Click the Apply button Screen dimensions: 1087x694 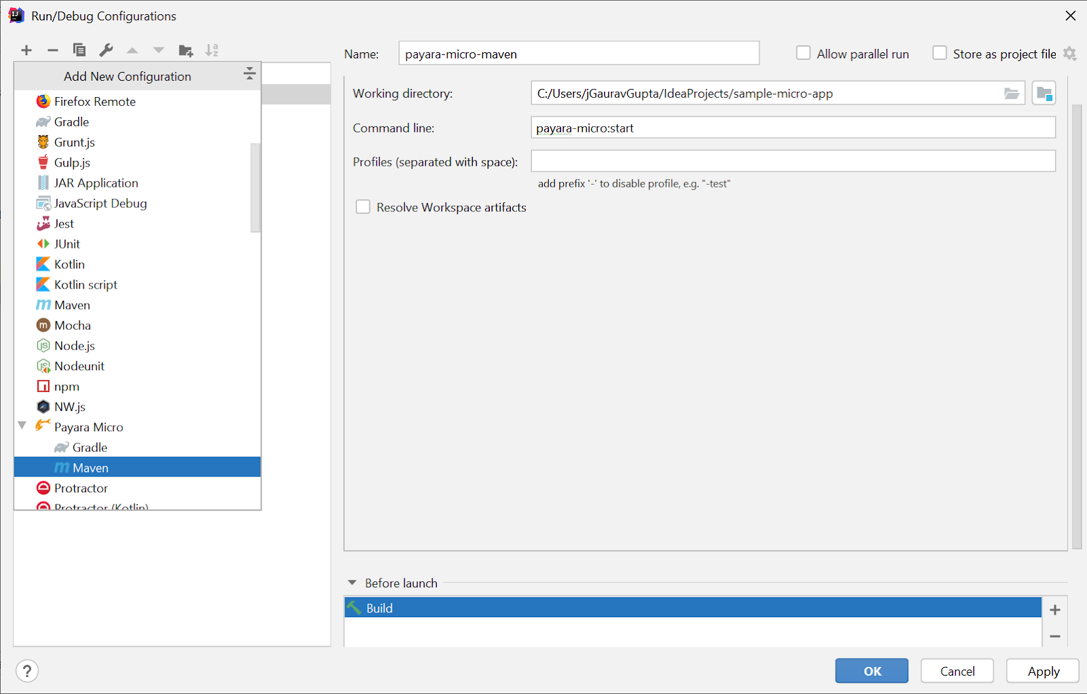click(x=1043, y=671)
